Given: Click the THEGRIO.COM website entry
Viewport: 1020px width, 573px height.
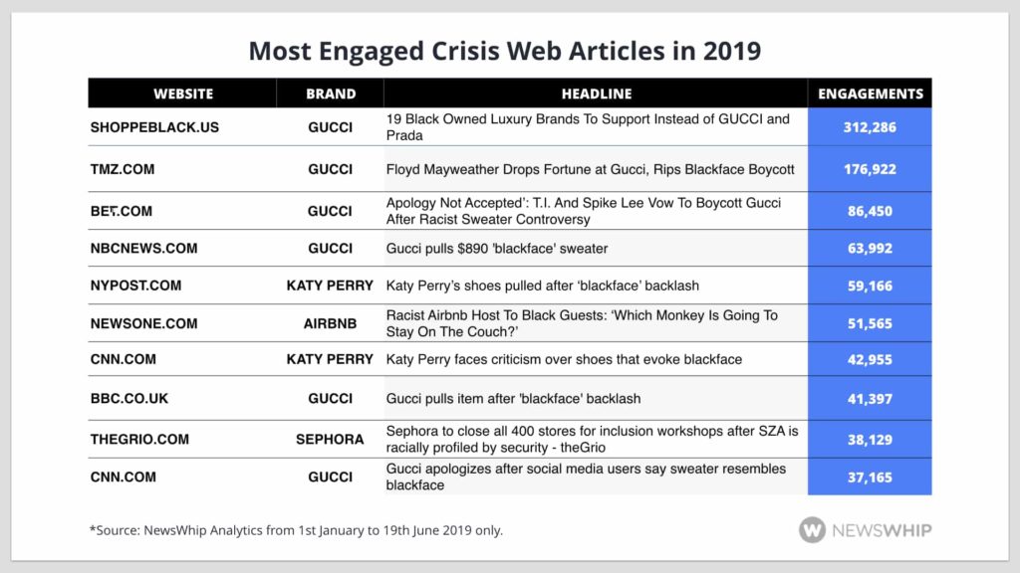Looking at the screenshot, I should [139, 439].
